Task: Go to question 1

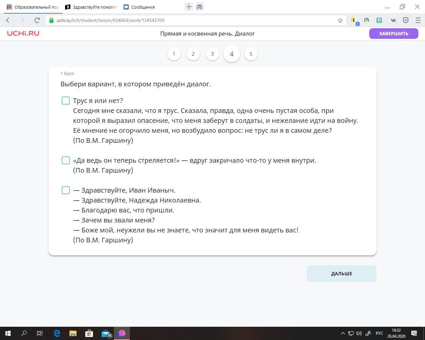Action: pyautogui.click(x=174, y=54)
